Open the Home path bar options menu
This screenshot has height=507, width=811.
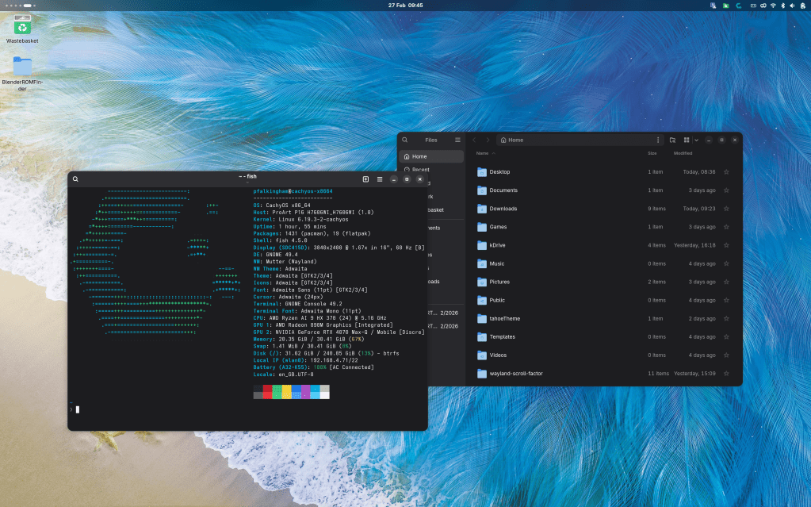click(x=657, y=140)
